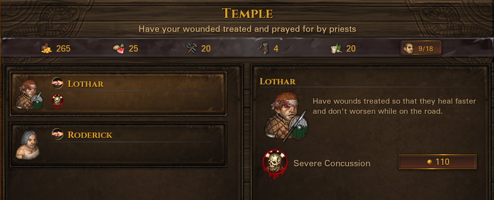
Task: Open the roster count 9/18 button
Action: pos(421,48)
